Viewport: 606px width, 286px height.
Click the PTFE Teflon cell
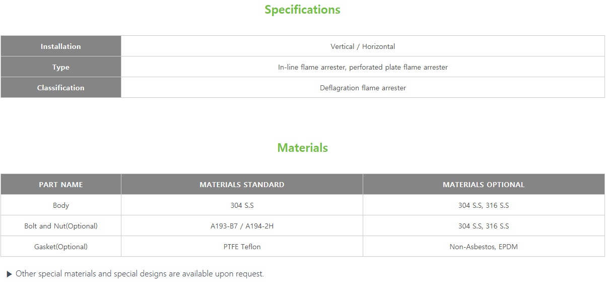242,247
